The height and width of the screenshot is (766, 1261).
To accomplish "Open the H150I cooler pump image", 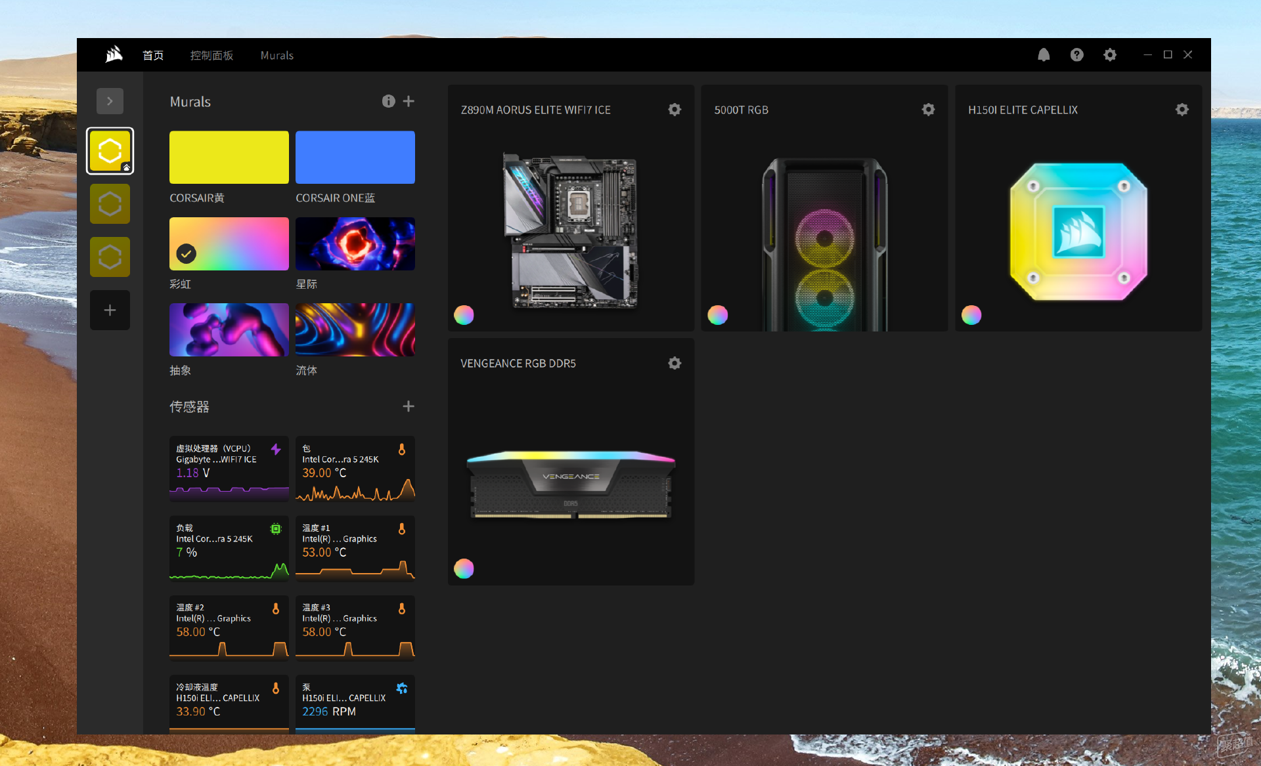I will pyautogui.click(x=1078, y=231).
